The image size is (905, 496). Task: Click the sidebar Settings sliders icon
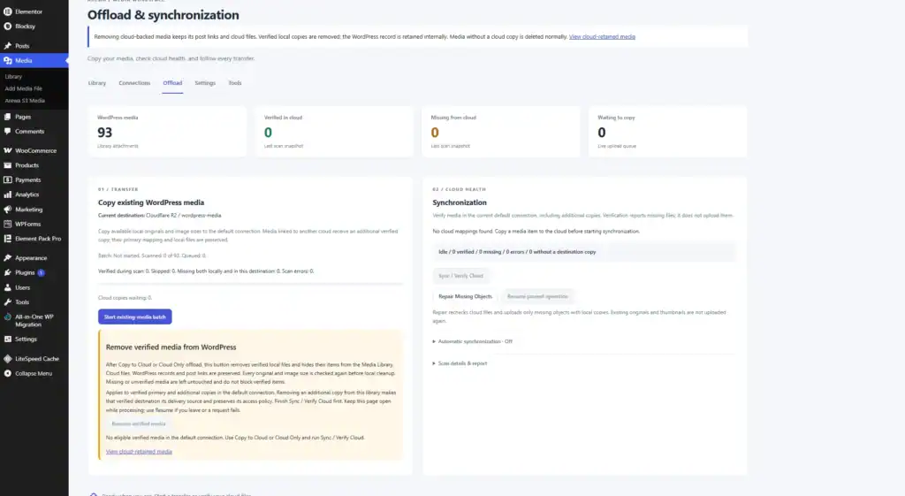[7, 339]
